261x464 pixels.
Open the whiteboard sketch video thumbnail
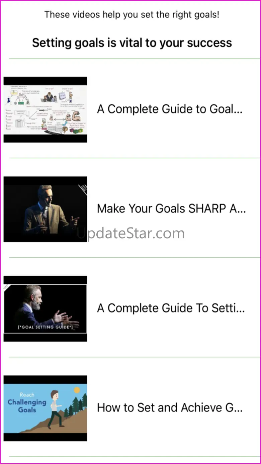point(45,110)
